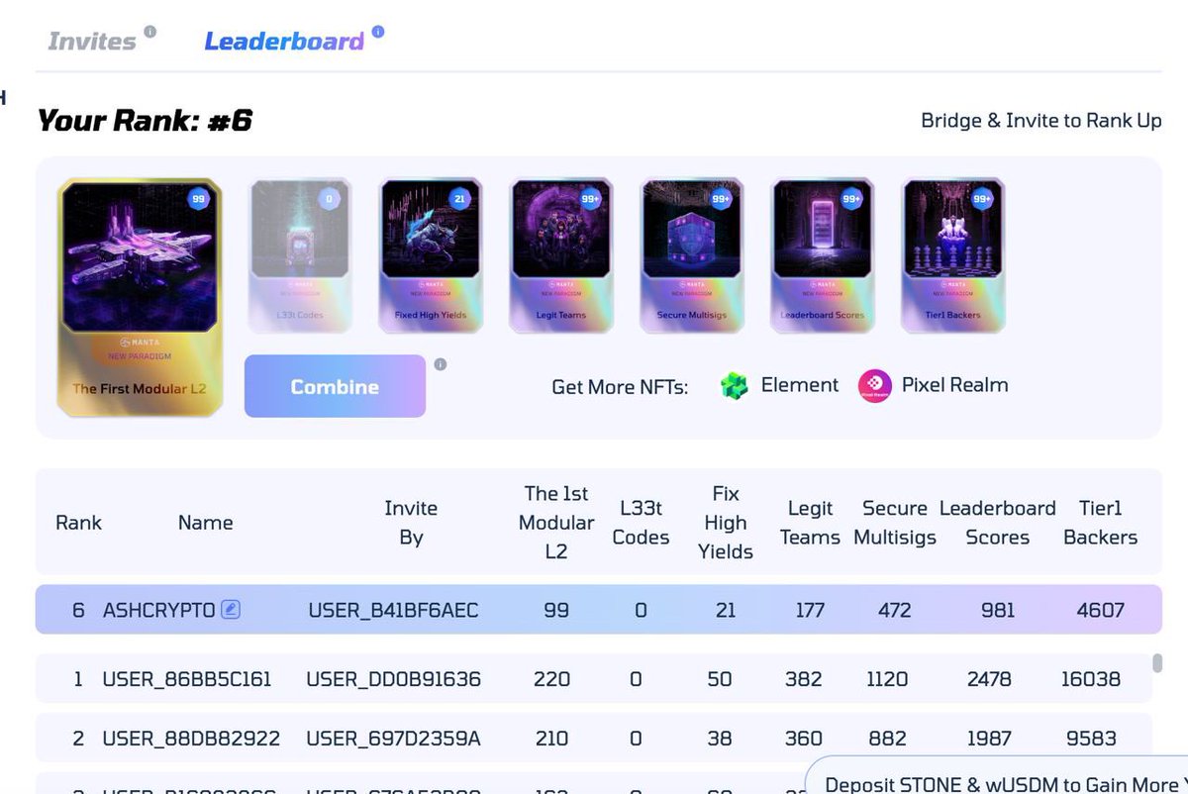Viewport: 1188px width, 794px height.
Task: Click the 99 badge on gold card
Action: point(198,200)
